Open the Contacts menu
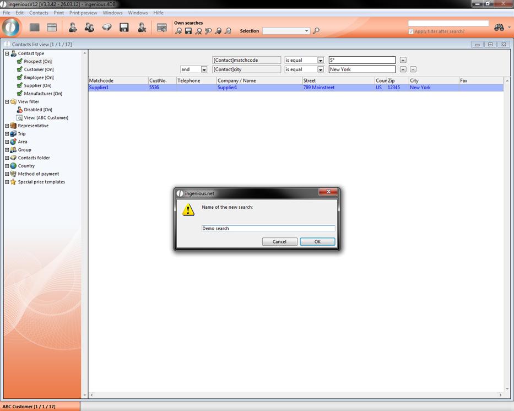 (x=39, y=13)
